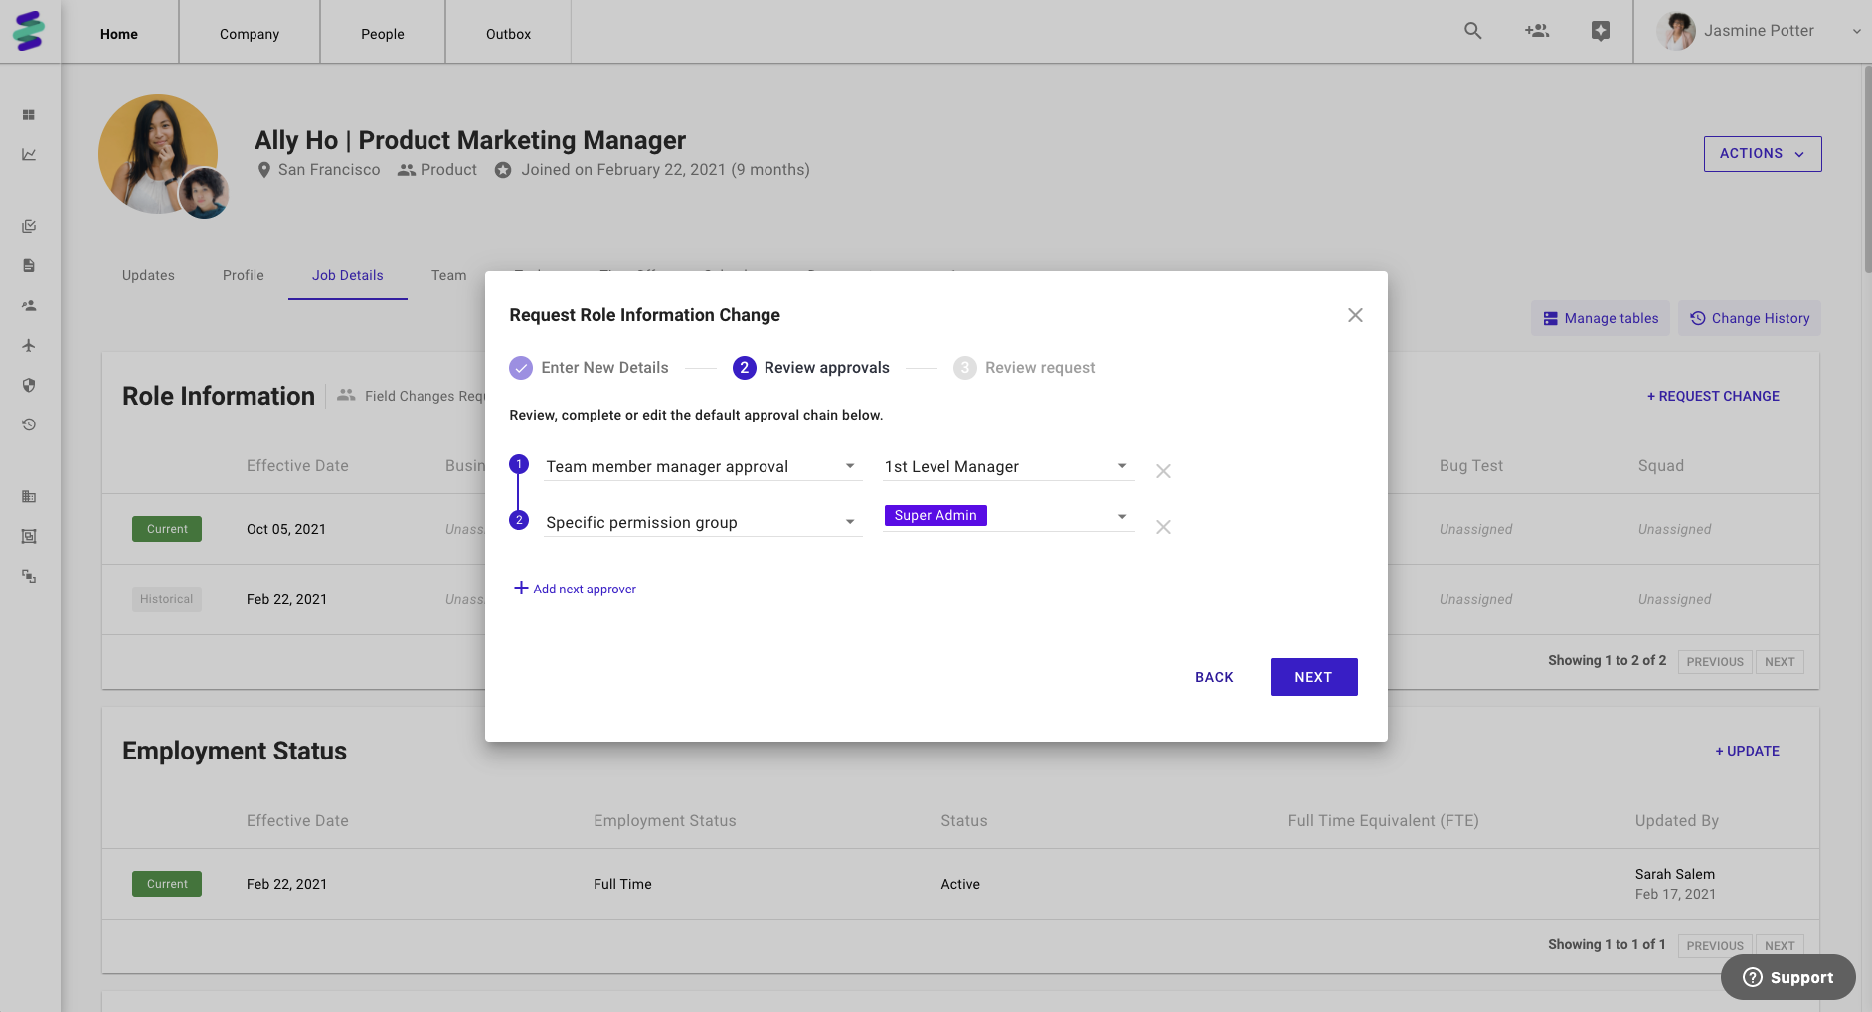
Task: Click the dashboard grid icon in sidebar
Action: tap(29, 115)
